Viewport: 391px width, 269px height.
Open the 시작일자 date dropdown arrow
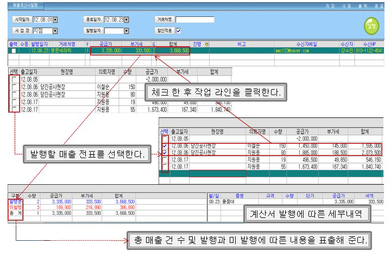55,20
